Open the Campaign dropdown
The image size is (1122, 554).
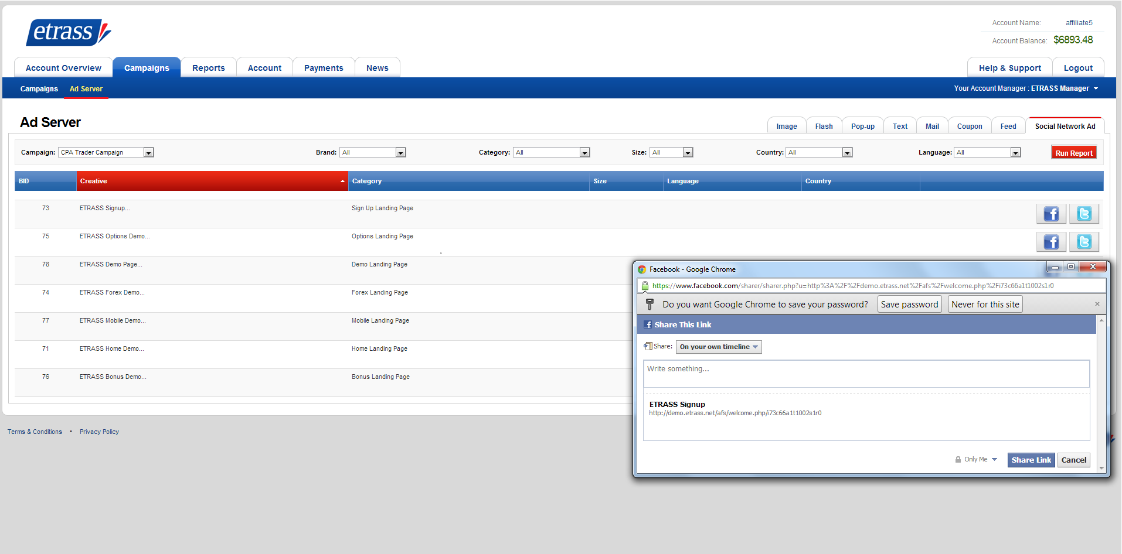point(149,153)
